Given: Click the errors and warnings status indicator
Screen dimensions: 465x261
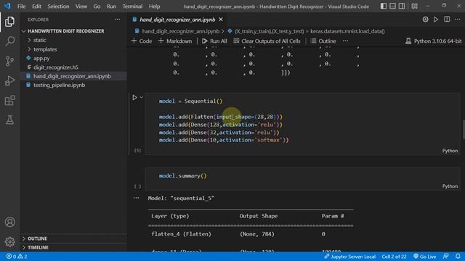Looking at the screenshot, I should [17, 257].
